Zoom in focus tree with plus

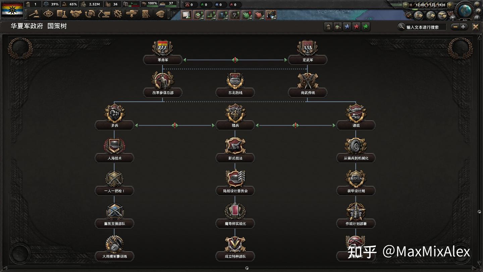(x=463, y=27)
